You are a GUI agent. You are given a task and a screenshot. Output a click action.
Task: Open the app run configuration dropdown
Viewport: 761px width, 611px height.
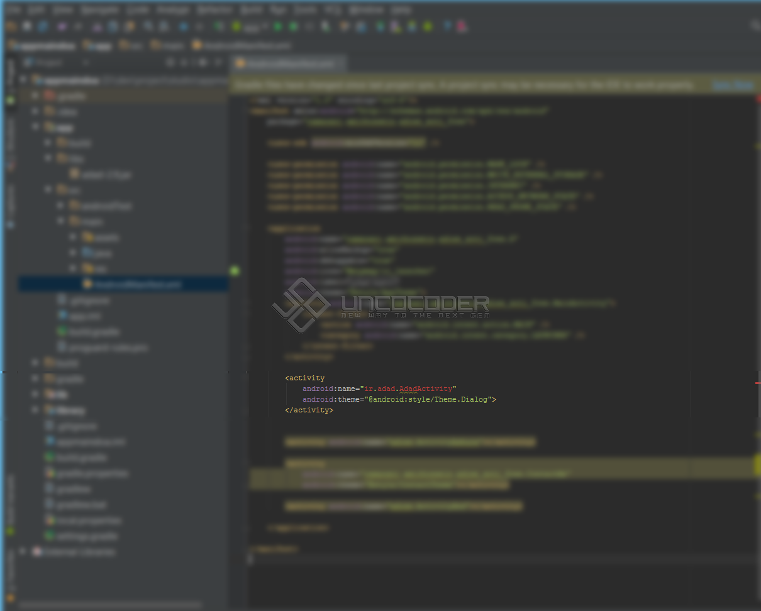(x=250, y=26)
